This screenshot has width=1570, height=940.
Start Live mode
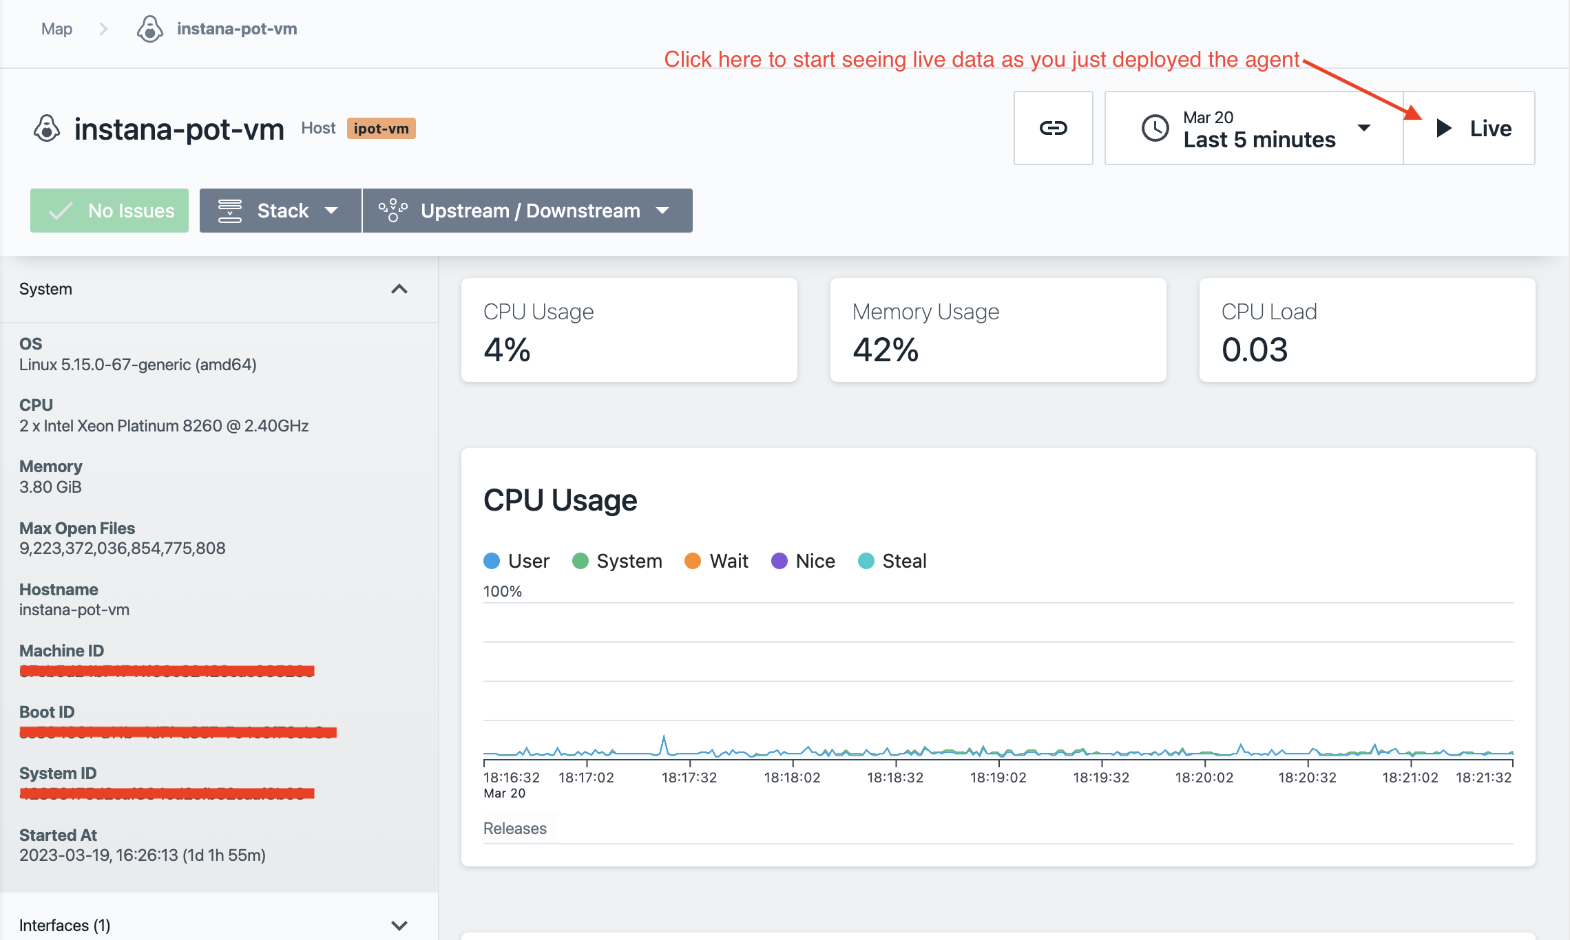tap(1469, 128)
